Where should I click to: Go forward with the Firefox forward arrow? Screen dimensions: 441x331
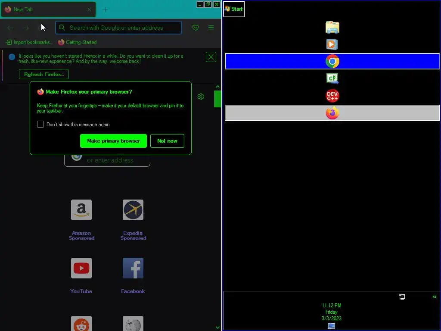(26, 28)
